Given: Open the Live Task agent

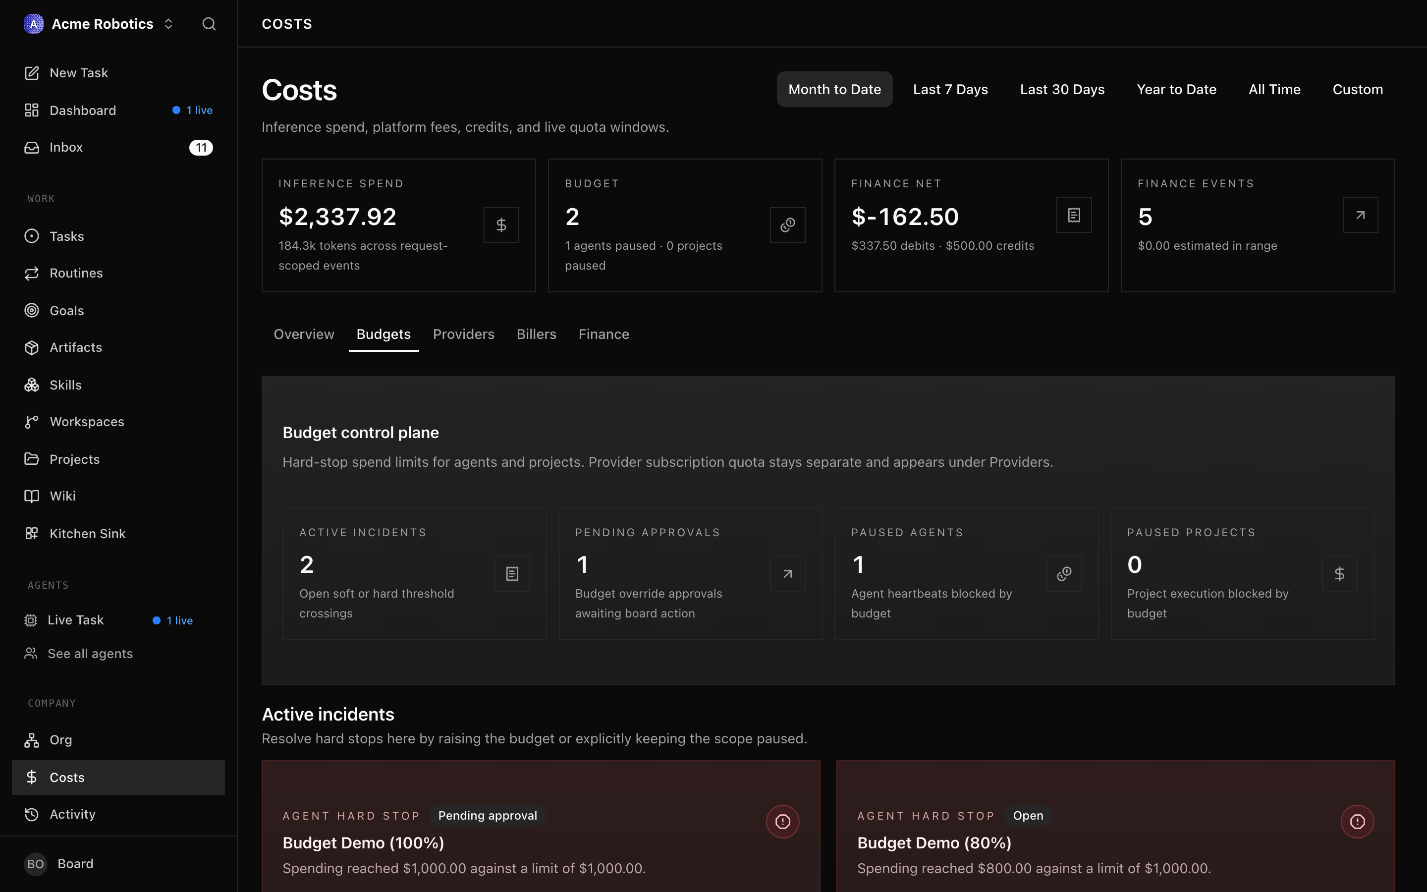Looking at the screenshot, I should pyautogui.click(x=118, y=620).
